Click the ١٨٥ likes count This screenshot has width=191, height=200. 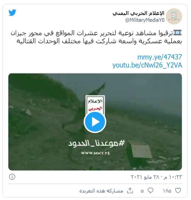(167, 191)
